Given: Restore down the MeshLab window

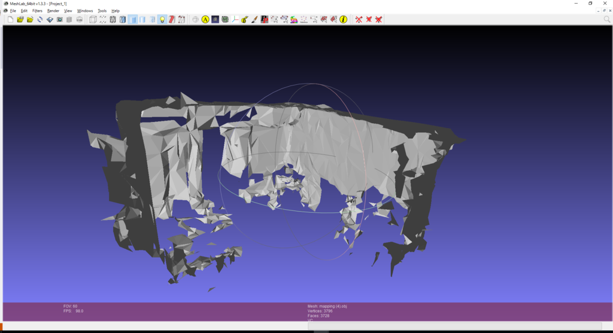Looking at the screenshot, I should [590, 3].
